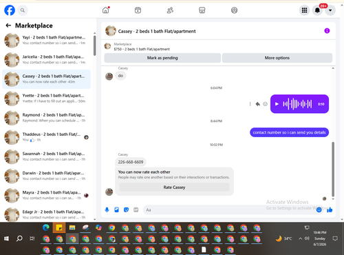
Task: Open the Marketplace storefront icon
Action: [202, 10]
